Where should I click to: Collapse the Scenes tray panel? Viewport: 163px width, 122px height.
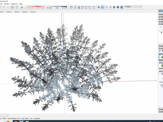(x=161, y=48)
